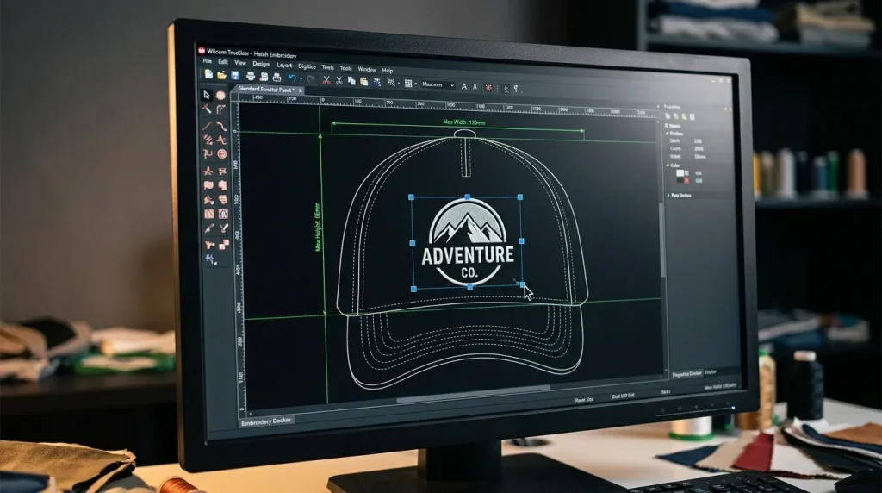Open the Edit menu
Viewport: 882px width, 493px height.
[x=223, y=62]
